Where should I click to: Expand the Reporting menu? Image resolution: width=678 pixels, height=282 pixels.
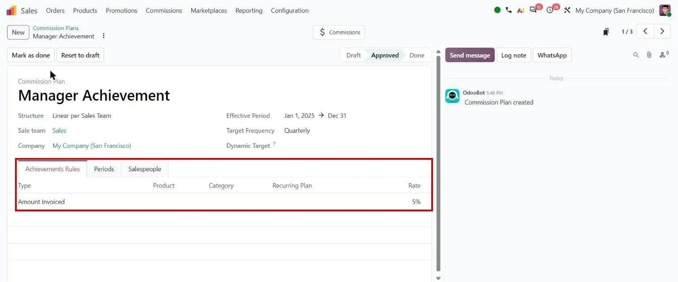[249, 10]
